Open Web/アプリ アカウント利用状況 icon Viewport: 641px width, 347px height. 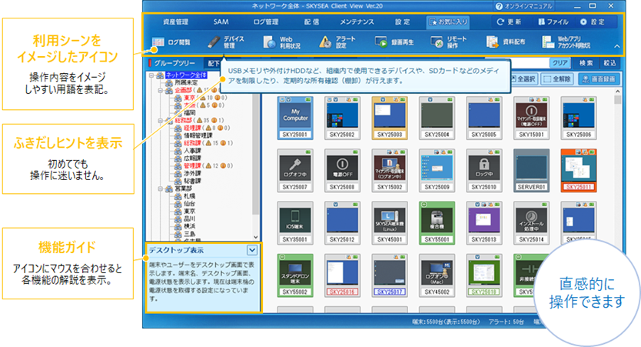point(566,42)
